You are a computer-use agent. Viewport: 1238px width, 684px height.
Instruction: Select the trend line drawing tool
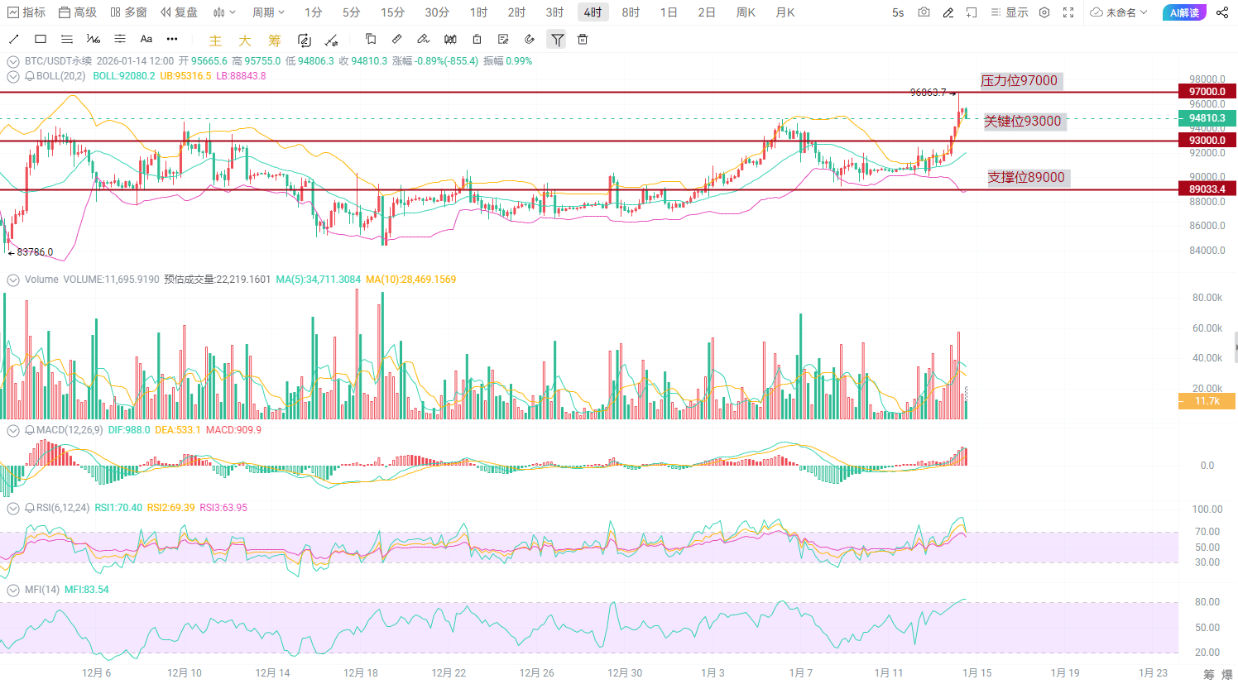point(14,39)
